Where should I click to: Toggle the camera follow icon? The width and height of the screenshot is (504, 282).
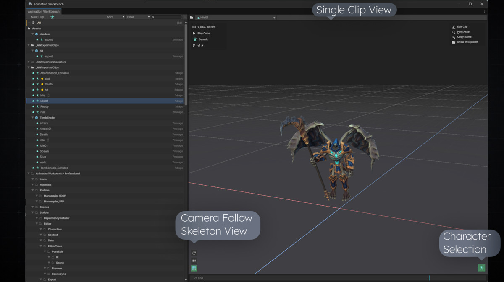194,261
